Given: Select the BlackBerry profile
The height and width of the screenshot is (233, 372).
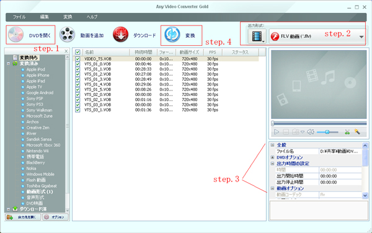Looking at the screenshot, I should (x=35, y=162).
